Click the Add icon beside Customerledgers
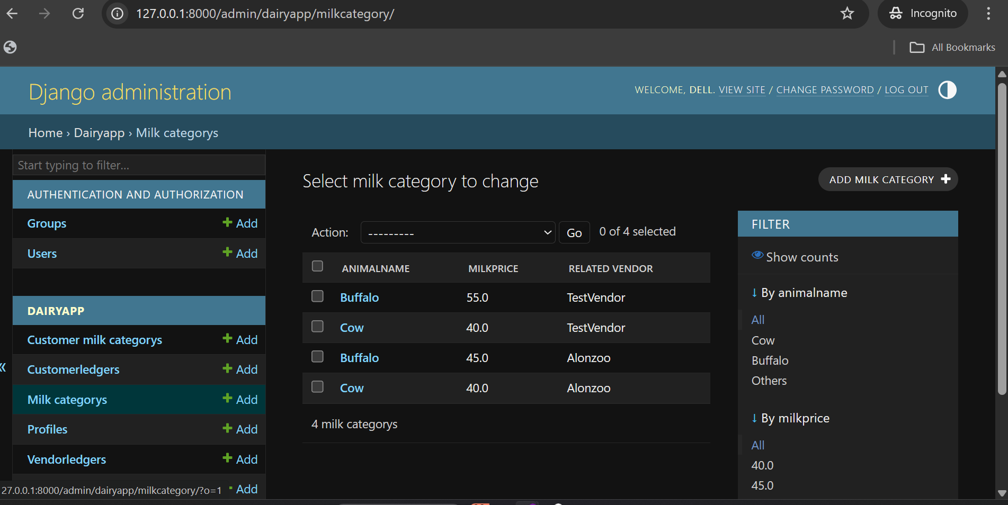This screenshot has height=505, width=1008. (227, 369)
